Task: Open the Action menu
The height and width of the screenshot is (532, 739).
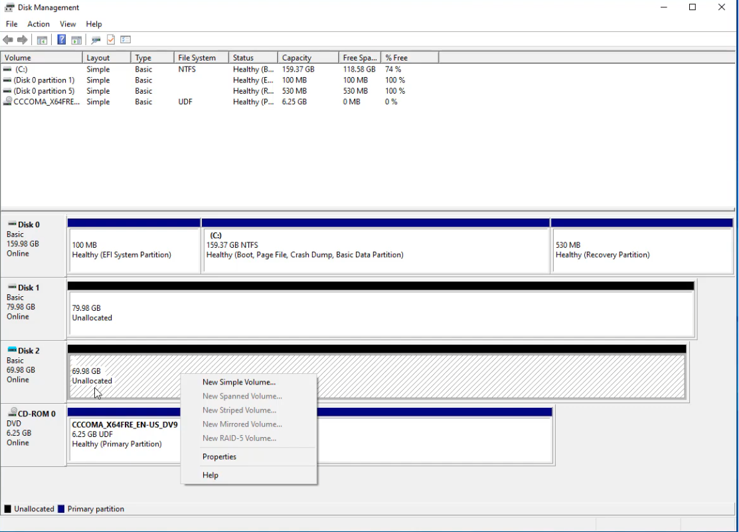Action: click(x=38, y=24)
